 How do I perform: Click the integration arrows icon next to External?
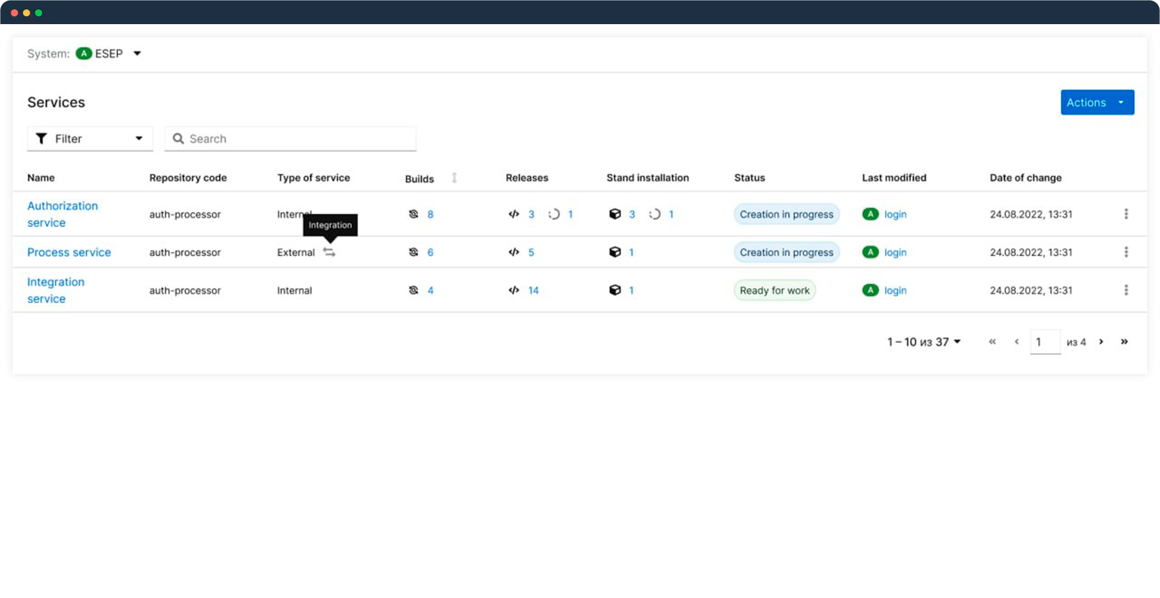click(x=329, y=252)
